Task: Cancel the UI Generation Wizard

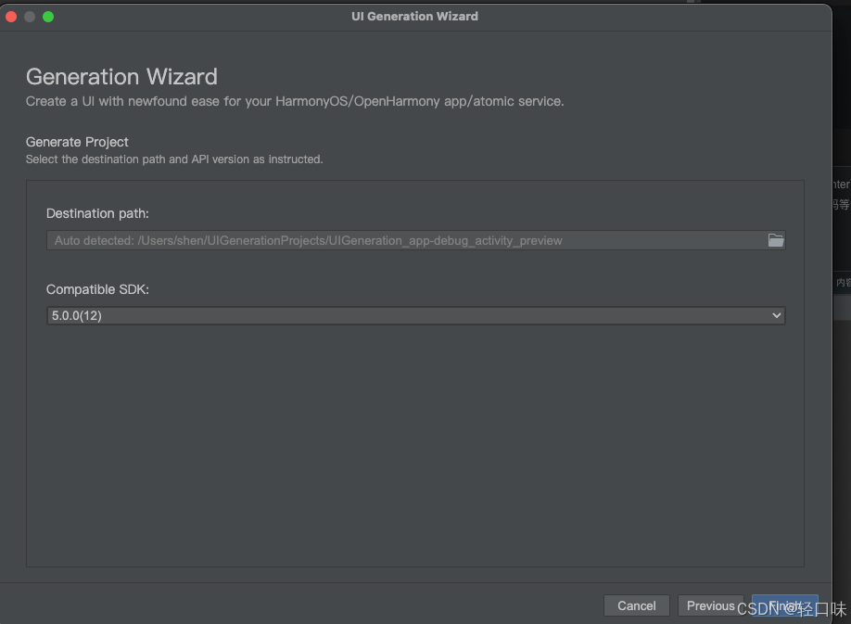Action: (x=636, y=605)
